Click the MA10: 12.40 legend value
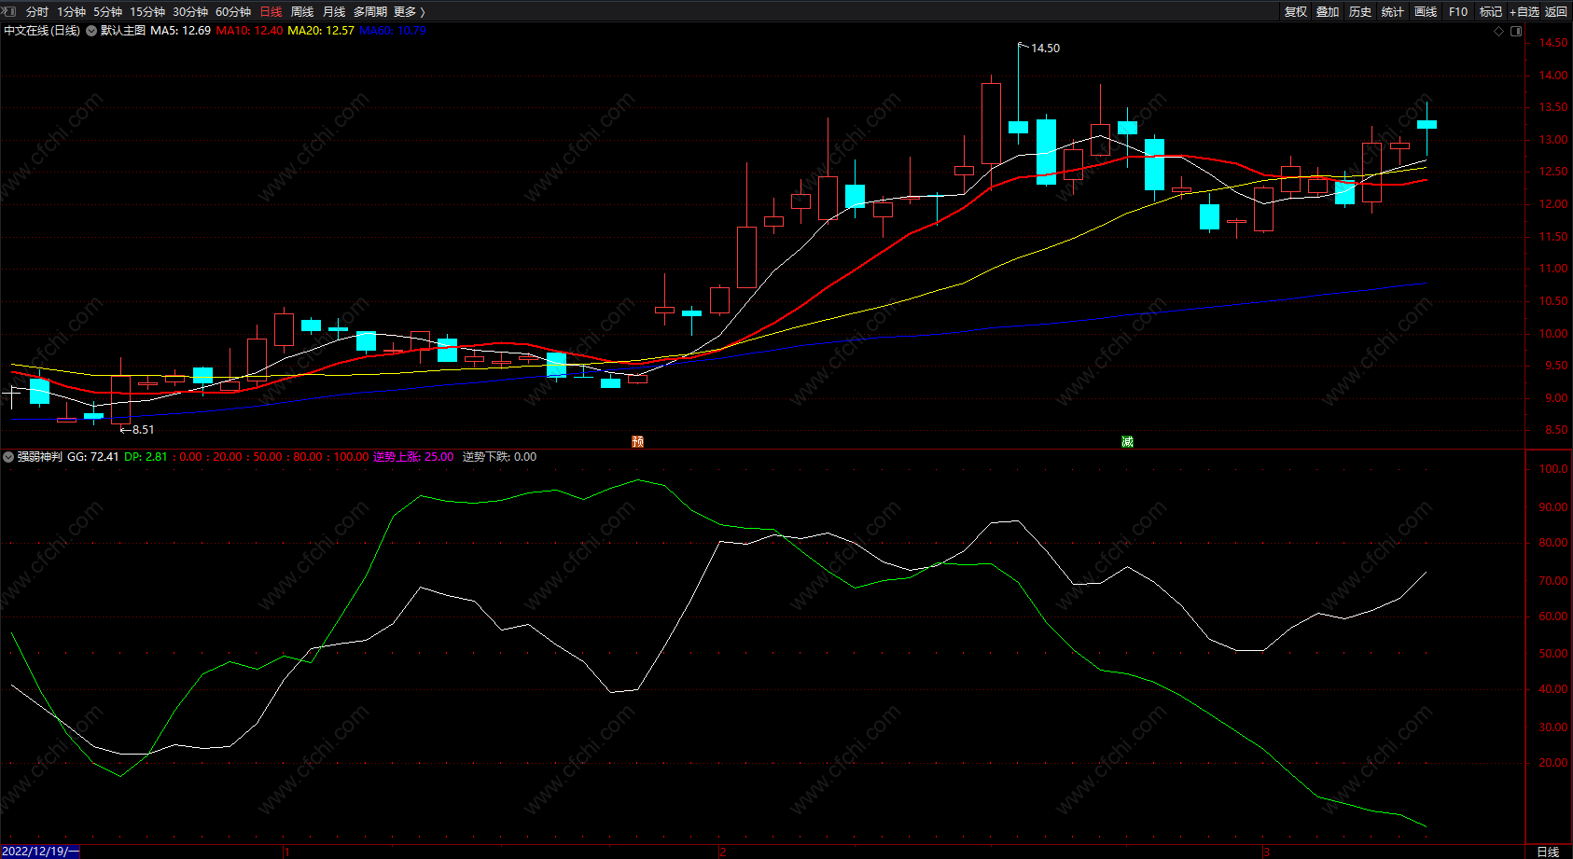The image size is (1573, 859). tap(249, 31)
